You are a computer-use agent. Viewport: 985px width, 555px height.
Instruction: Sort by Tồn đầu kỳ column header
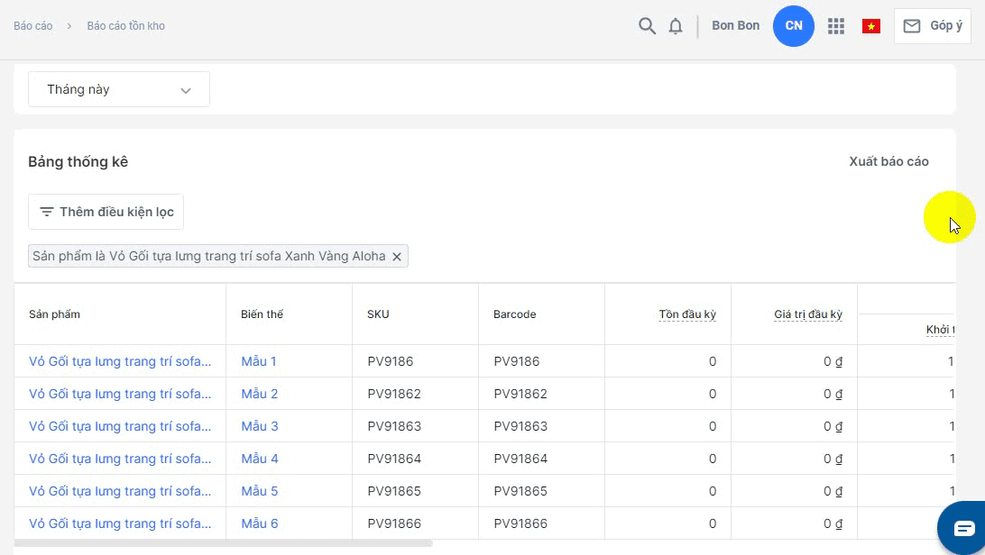click(687, 314)
